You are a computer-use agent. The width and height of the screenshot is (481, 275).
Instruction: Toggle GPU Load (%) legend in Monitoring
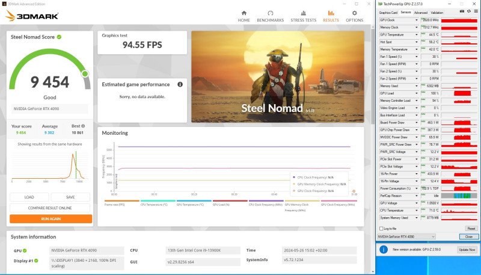point(230,203)
